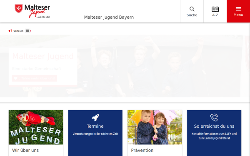Click the Vorlesen megaphone icon
Viewport: 250px width, 156px height.
10,31
